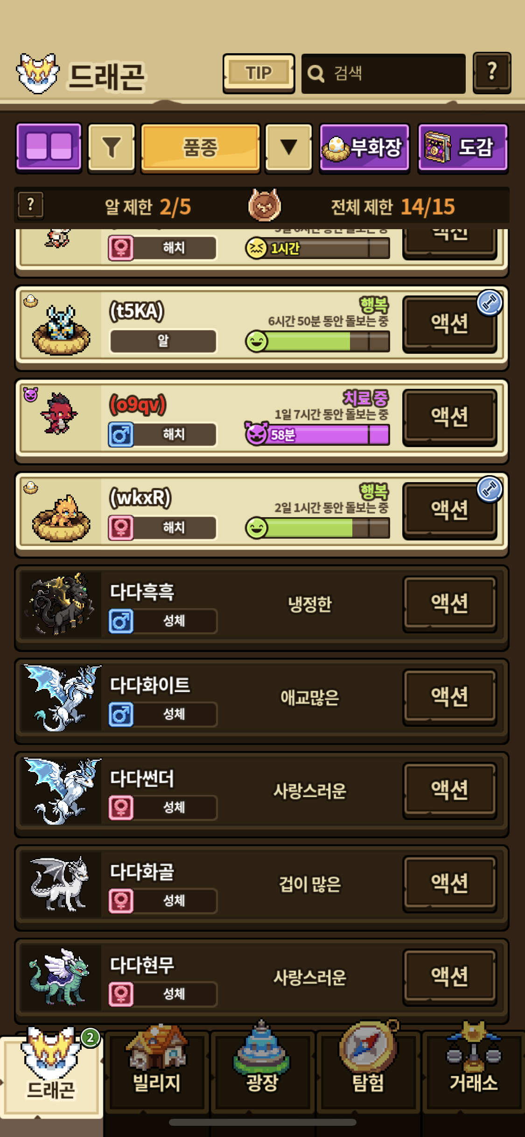Expand the sort order dropdown arrow
The height and width of the screenshot is (1137, 525).
coord(288,147)
